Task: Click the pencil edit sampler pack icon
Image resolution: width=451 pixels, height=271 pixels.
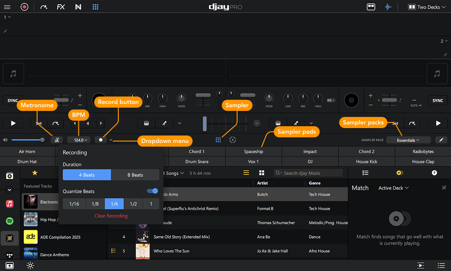Action: 441,140
